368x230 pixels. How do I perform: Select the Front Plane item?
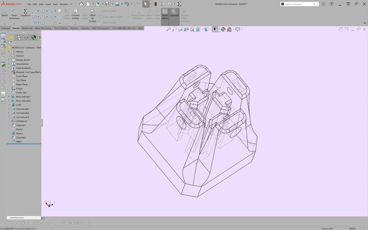pyautogui.click(x=22, y=76)
